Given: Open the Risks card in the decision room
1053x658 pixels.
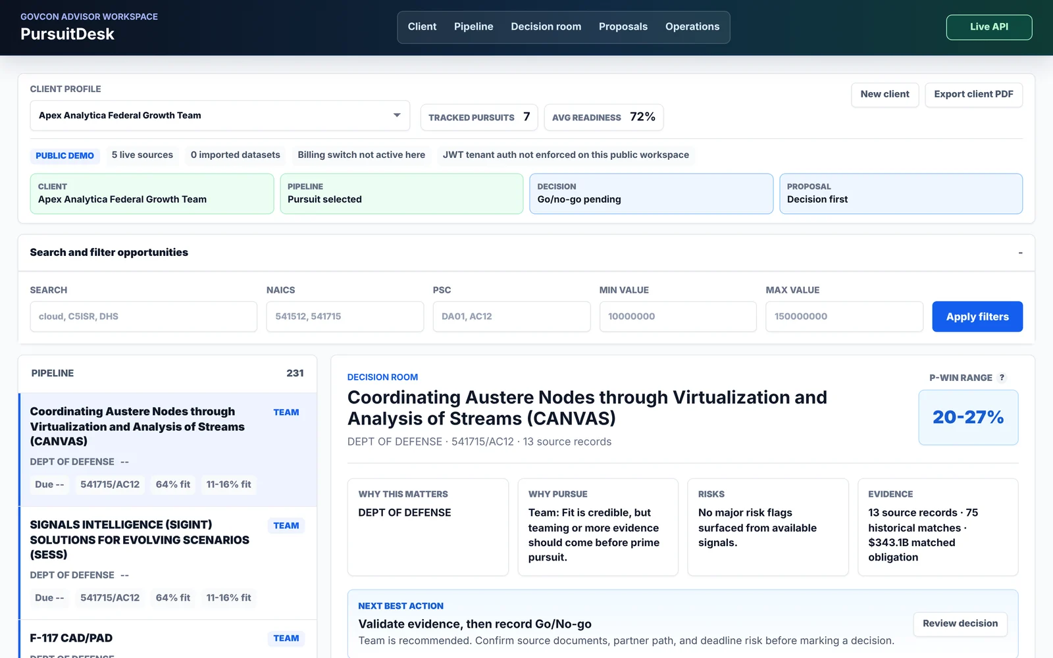Looking at the screenshot, I should pos(768,527).
